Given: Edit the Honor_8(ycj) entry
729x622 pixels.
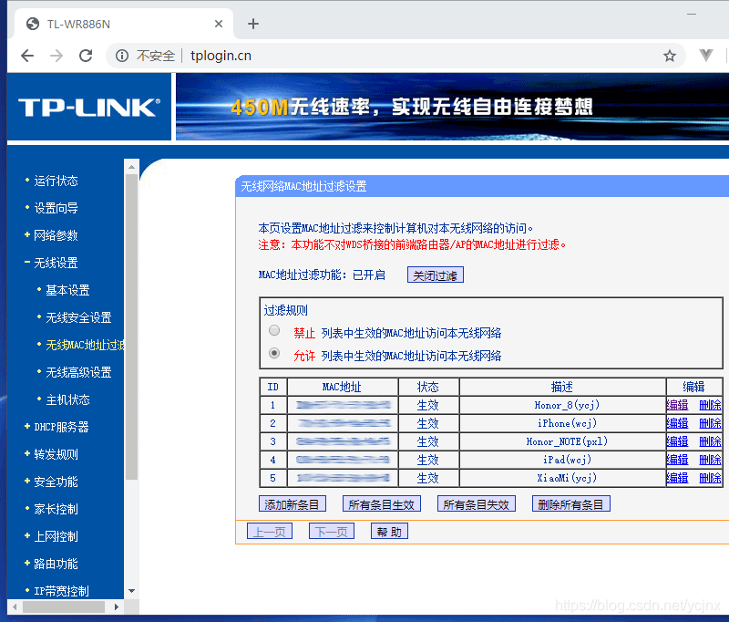Looking at the screenshot, I should click(677, 405).
